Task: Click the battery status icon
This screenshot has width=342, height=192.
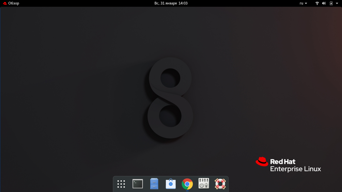Action: click(x=331, y=3)
